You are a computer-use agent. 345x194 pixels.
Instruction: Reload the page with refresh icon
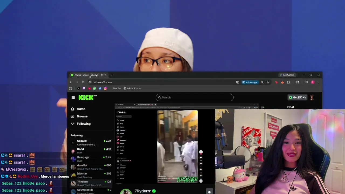(x=83, y=82)
